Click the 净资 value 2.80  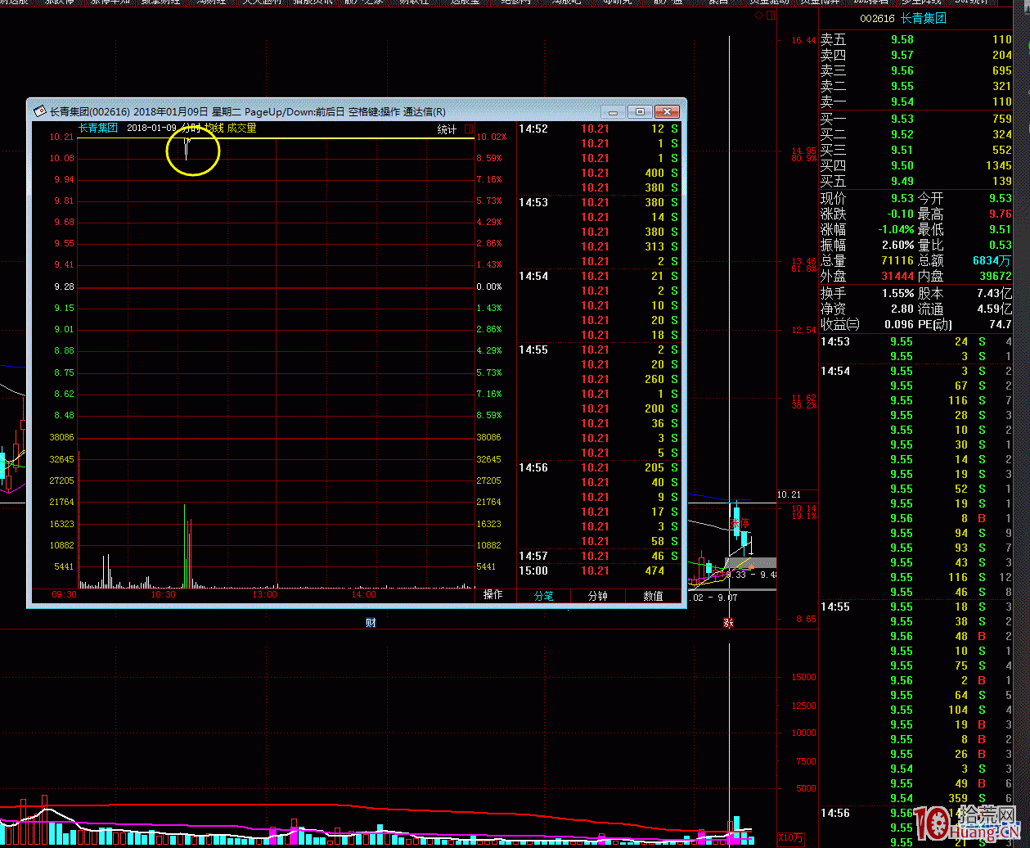click(902, 309)
